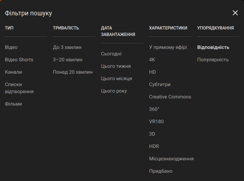Sort results by Популярність
The width and height of the screenshot is (244, 181).
(213, 60)
